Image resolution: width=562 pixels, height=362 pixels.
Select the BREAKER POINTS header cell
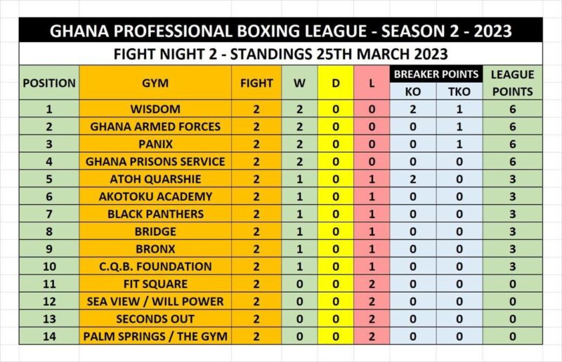click(435, 74)
